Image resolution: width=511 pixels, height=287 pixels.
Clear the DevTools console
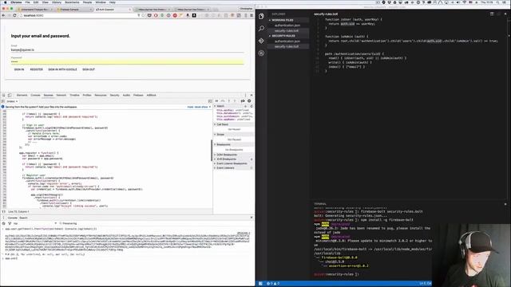pos(3,223)
